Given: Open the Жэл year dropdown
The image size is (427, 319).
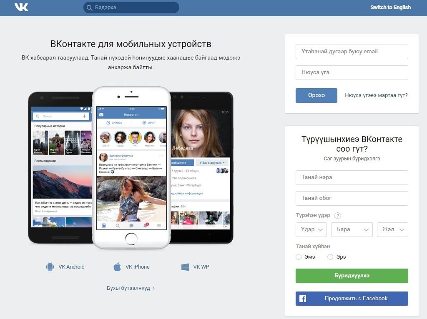Looking at the screenshot, I should click(x=392, y=229).
